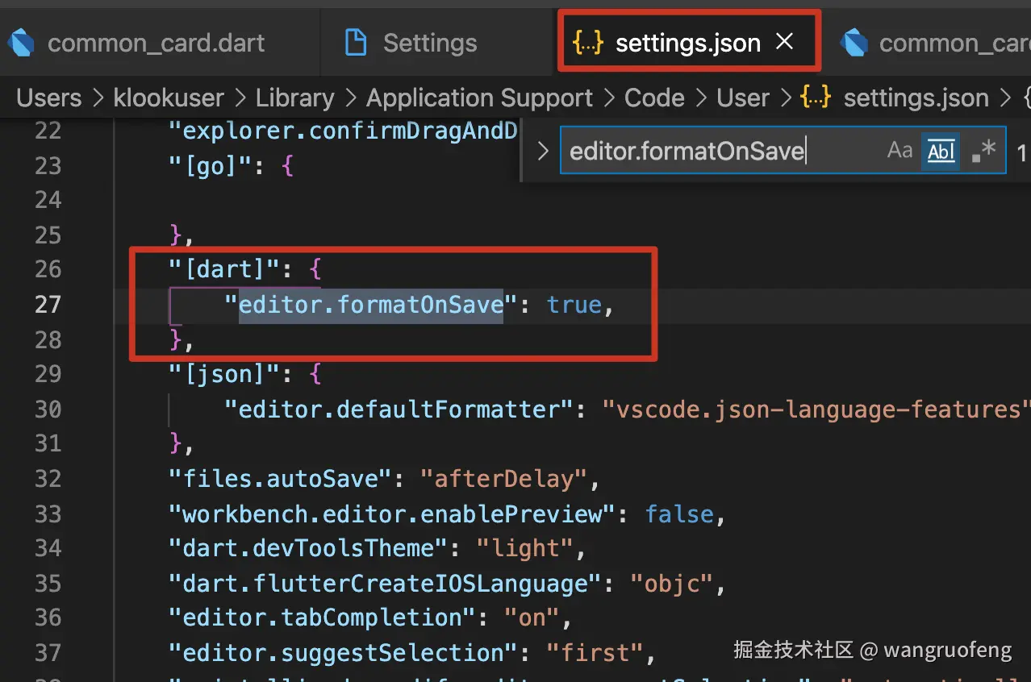Click the file icon on the Settings tab
The width and height of the screenshot is (1031, 682).
[356, 43]
